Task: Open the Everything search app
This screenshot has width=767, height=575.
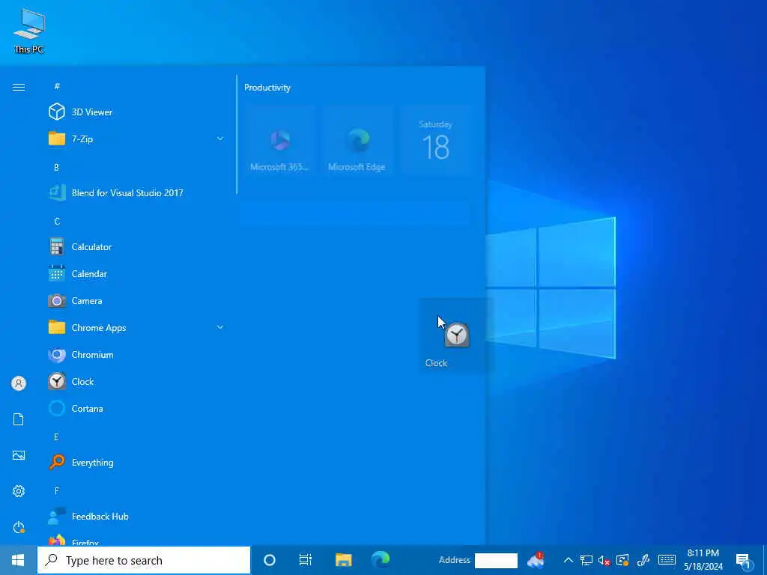Action: [x=137, y=462]
